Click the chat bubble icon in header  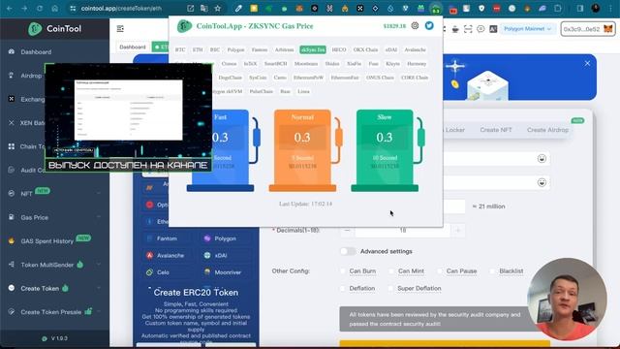point(480,29)
